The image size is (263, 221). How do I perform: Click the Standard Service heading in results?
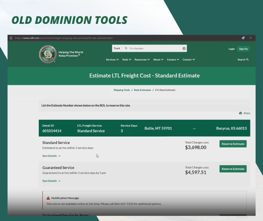(56, 143)
